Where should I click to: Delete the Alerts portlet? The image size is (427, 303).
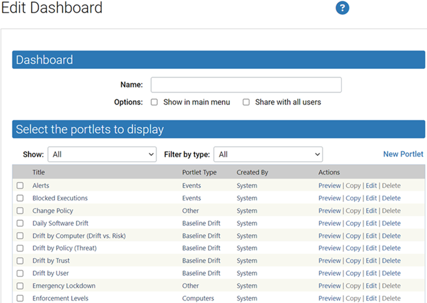coord(391,186)
